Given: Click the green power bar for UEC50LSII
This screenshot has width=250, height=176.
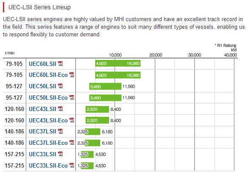Looking at the screenshot, I should click(105, 87).
